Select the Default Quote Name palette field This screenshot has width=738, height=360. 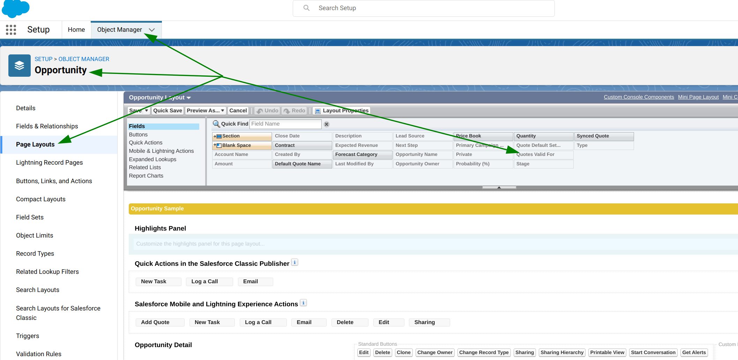click(x=302, y=164)
